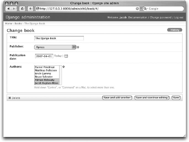
Task: Click the globe icon in the address bar
Action: [38, 9]
